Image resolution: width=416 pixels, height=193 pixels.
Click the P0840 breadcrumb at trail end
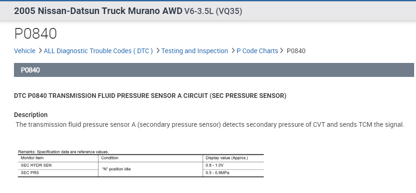(296, 51)
